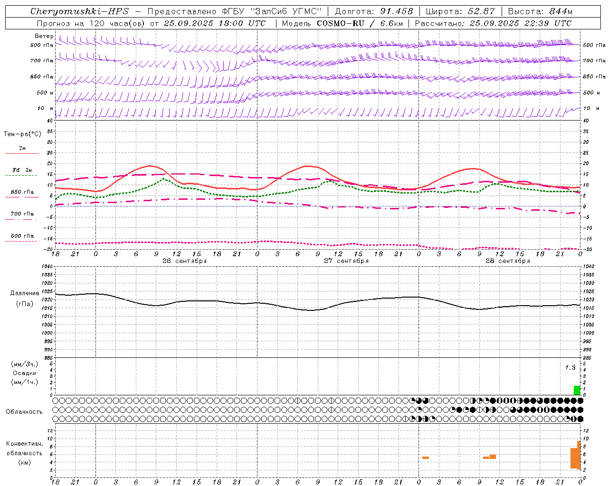Screen dimensions: 608x486
Task: Select the "Тем-ра(°C)" axis label
Action: coord(22,134)
